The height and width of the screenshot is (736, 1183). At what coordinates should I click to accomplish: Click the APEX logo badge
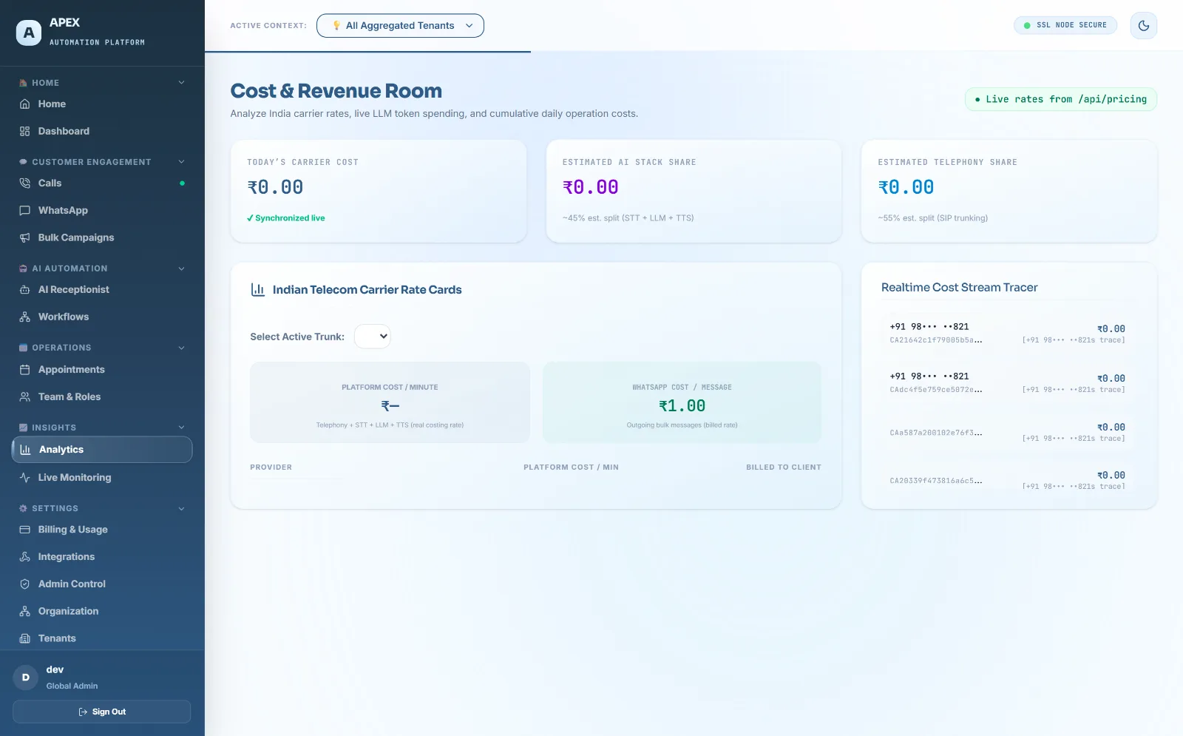pyautogui.click(x=29, y=33)
